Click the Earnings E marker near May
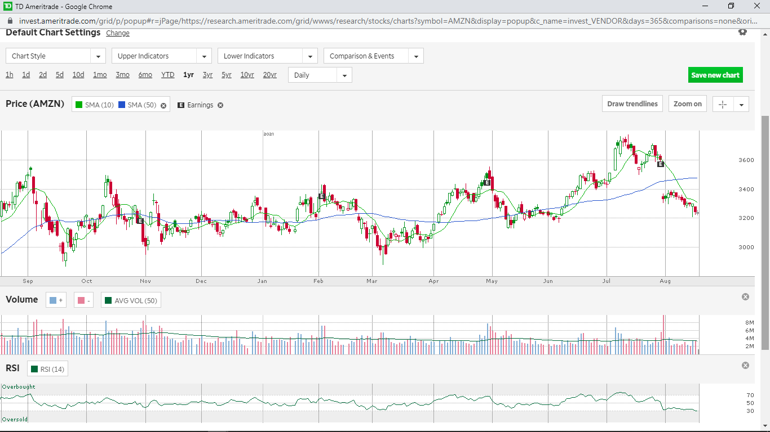 (x=486, y=183)
